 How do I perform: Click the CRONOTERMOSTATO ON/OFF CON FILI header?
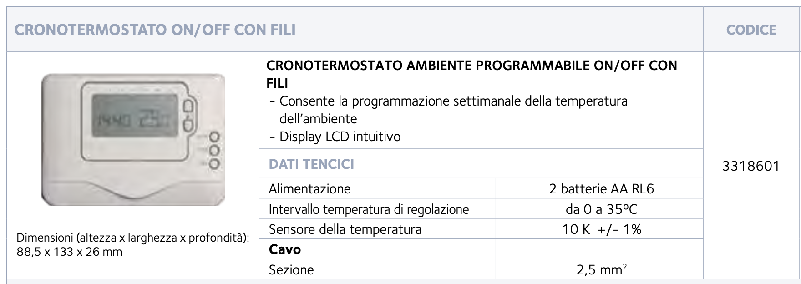tap(155, 30)
